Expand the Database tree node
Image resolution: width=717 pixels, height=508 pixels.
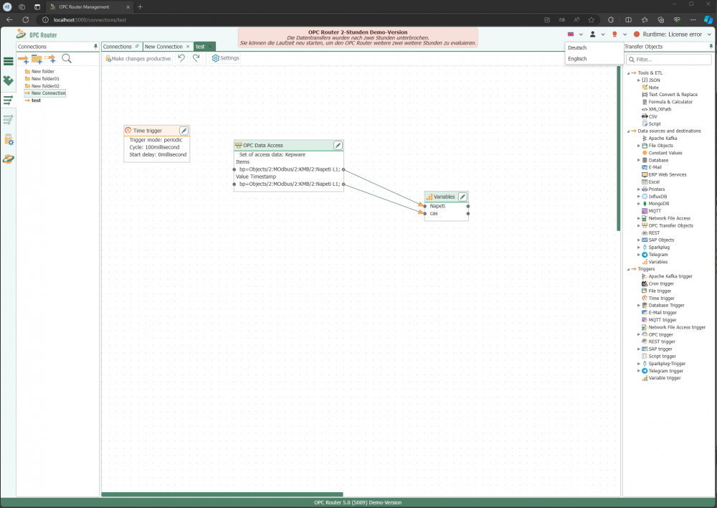coord(639,160)
